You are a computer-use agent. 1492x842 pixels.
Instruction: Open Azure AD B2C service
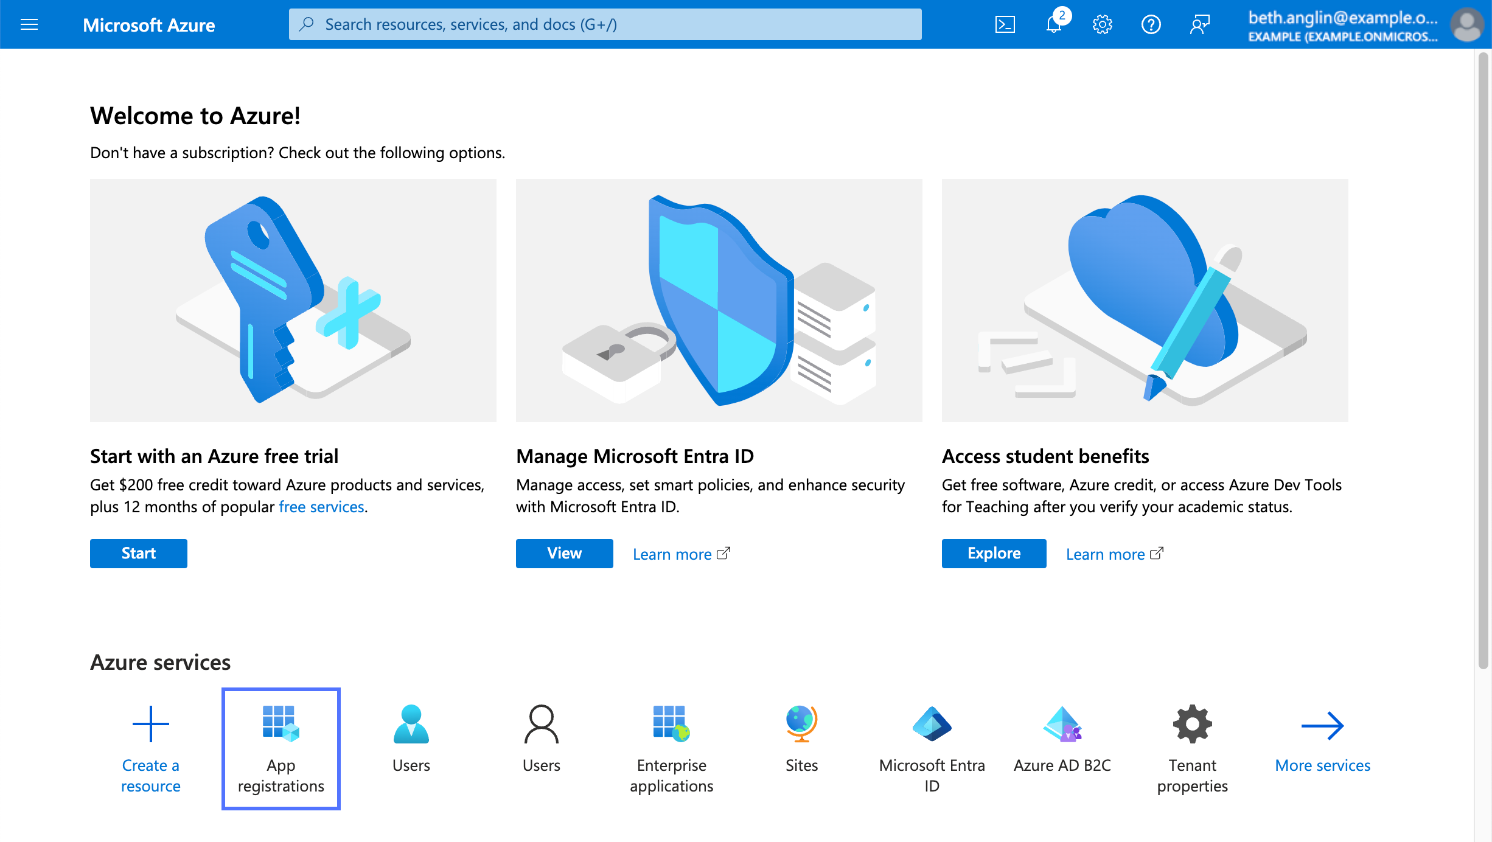(x=1062, y=739)
